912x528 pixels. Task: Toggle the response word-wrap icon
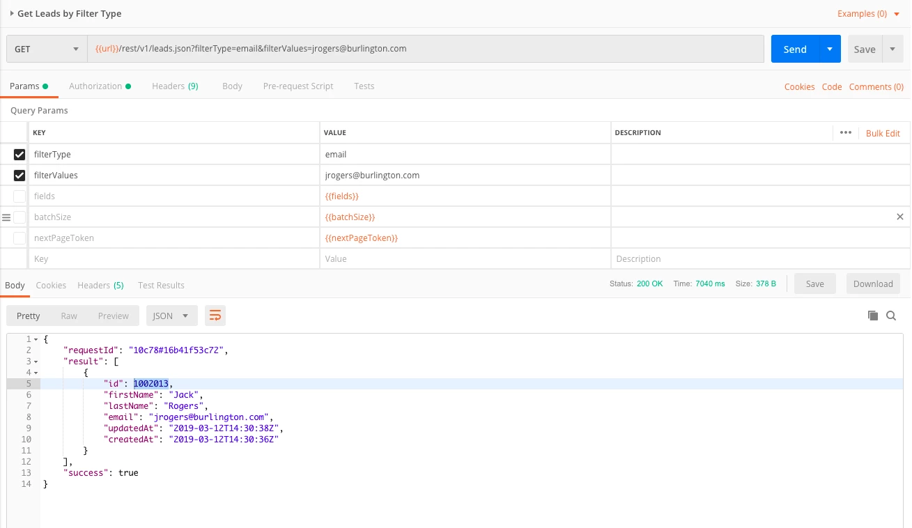pos(215,316)
